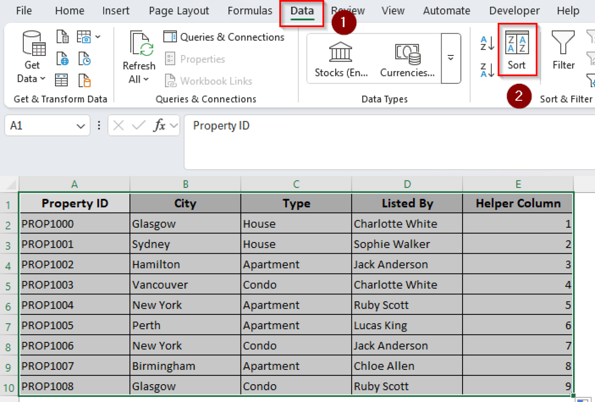Select cell B3 containing Sydney

185,244
